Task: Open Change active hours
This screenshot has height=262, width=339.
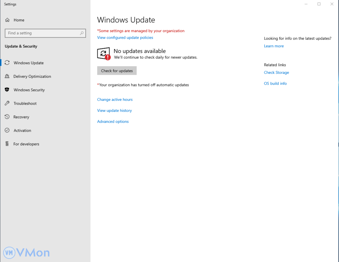Action: click(x=115, y=100)
